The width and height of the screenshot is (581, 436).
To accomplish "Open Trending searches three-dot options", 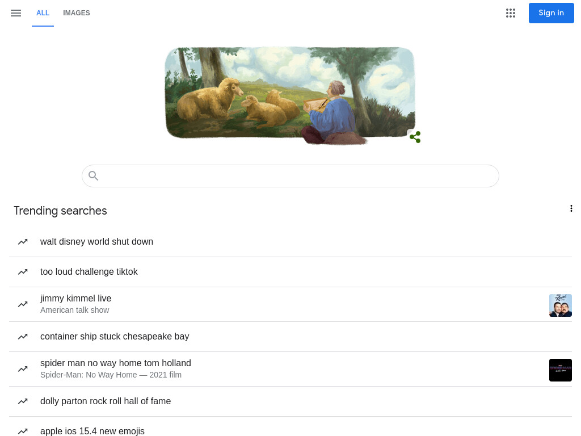I will (571, 208).
